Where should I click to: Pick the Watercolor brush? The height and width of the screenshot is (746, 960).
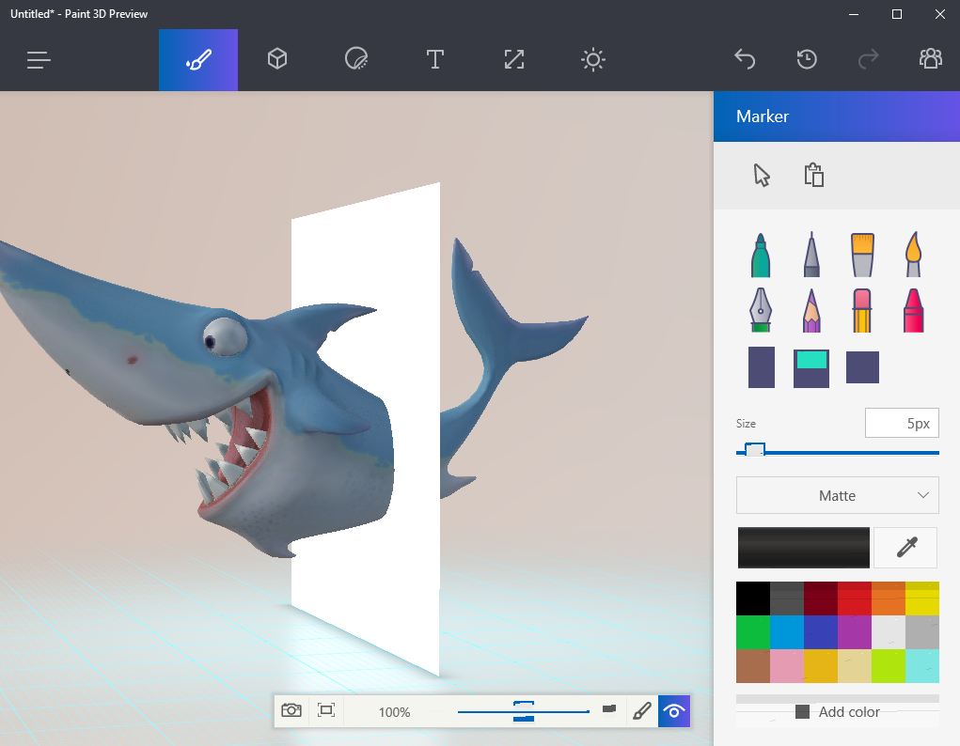(x=913, y=254)
